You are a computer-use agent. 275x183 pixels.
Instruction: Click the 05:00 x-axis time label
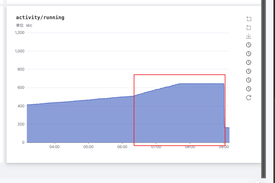pyautogui.click(x=89, y=147)
